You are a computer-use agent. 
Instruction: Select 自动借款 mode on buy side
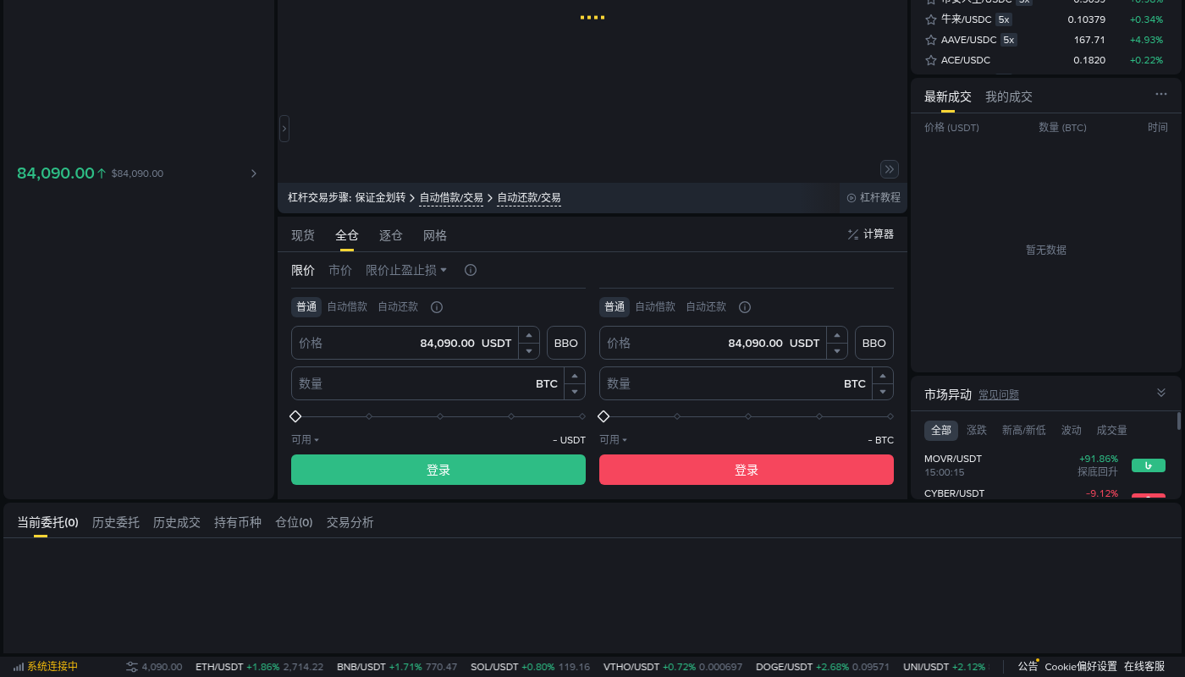pyautogui.click(x=347, y=307)
